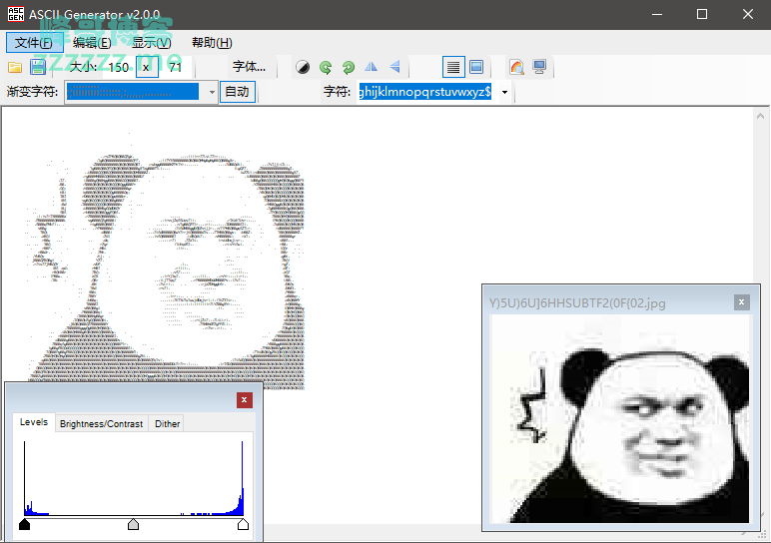Click the black and white invert icon
Image resolution: width=771 pixels, height=543 pixels.
coord(303,67)
